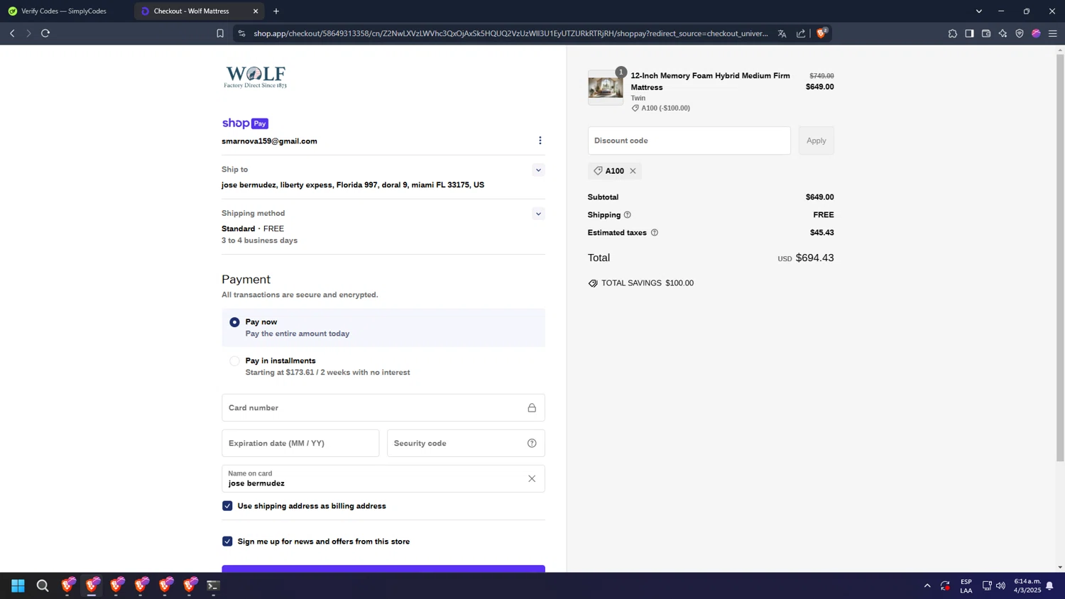Close the Checkout Wolf Mattress tab
The height and width of the screenshot is (599, 1065).
(x=256, y=11)
